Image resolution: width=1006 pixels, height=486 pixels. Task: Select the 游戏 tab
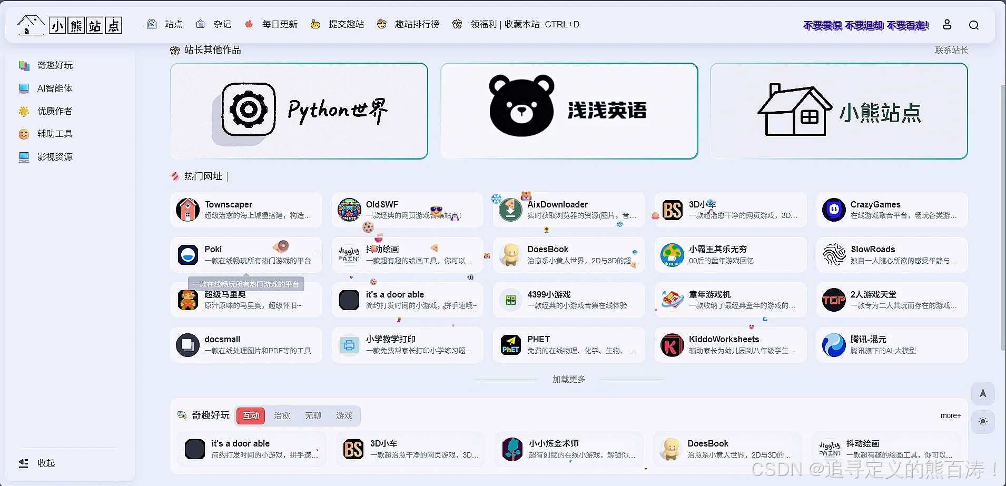pos(344,415)
